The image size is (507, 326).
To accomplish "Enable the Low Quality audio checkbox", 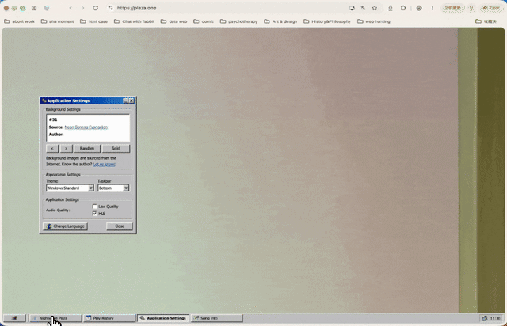I will click(95, 207).
